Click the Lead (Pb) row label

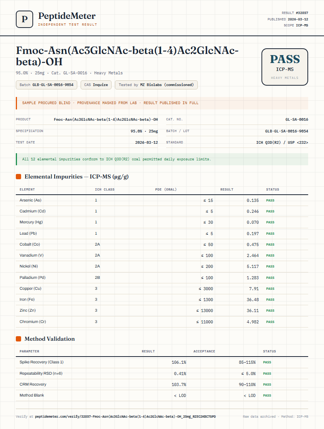pos(28,234)
